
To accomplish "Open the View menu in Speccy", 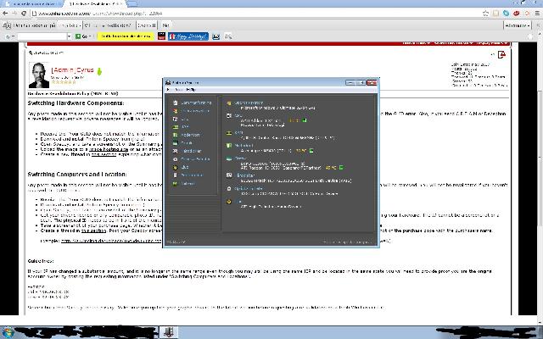I will tap(179, 90).
